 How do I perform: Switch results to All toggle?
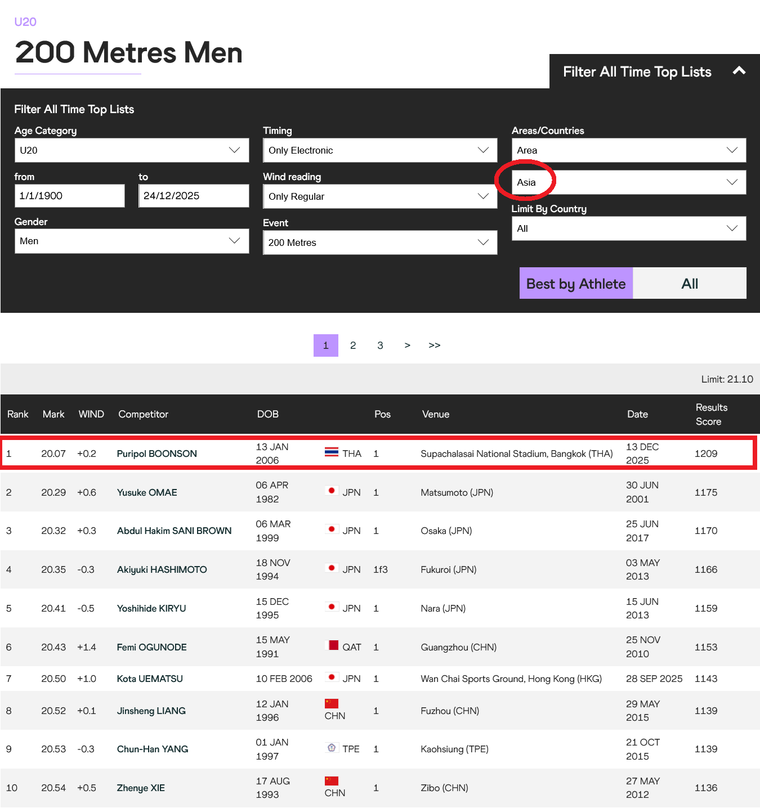690,284
